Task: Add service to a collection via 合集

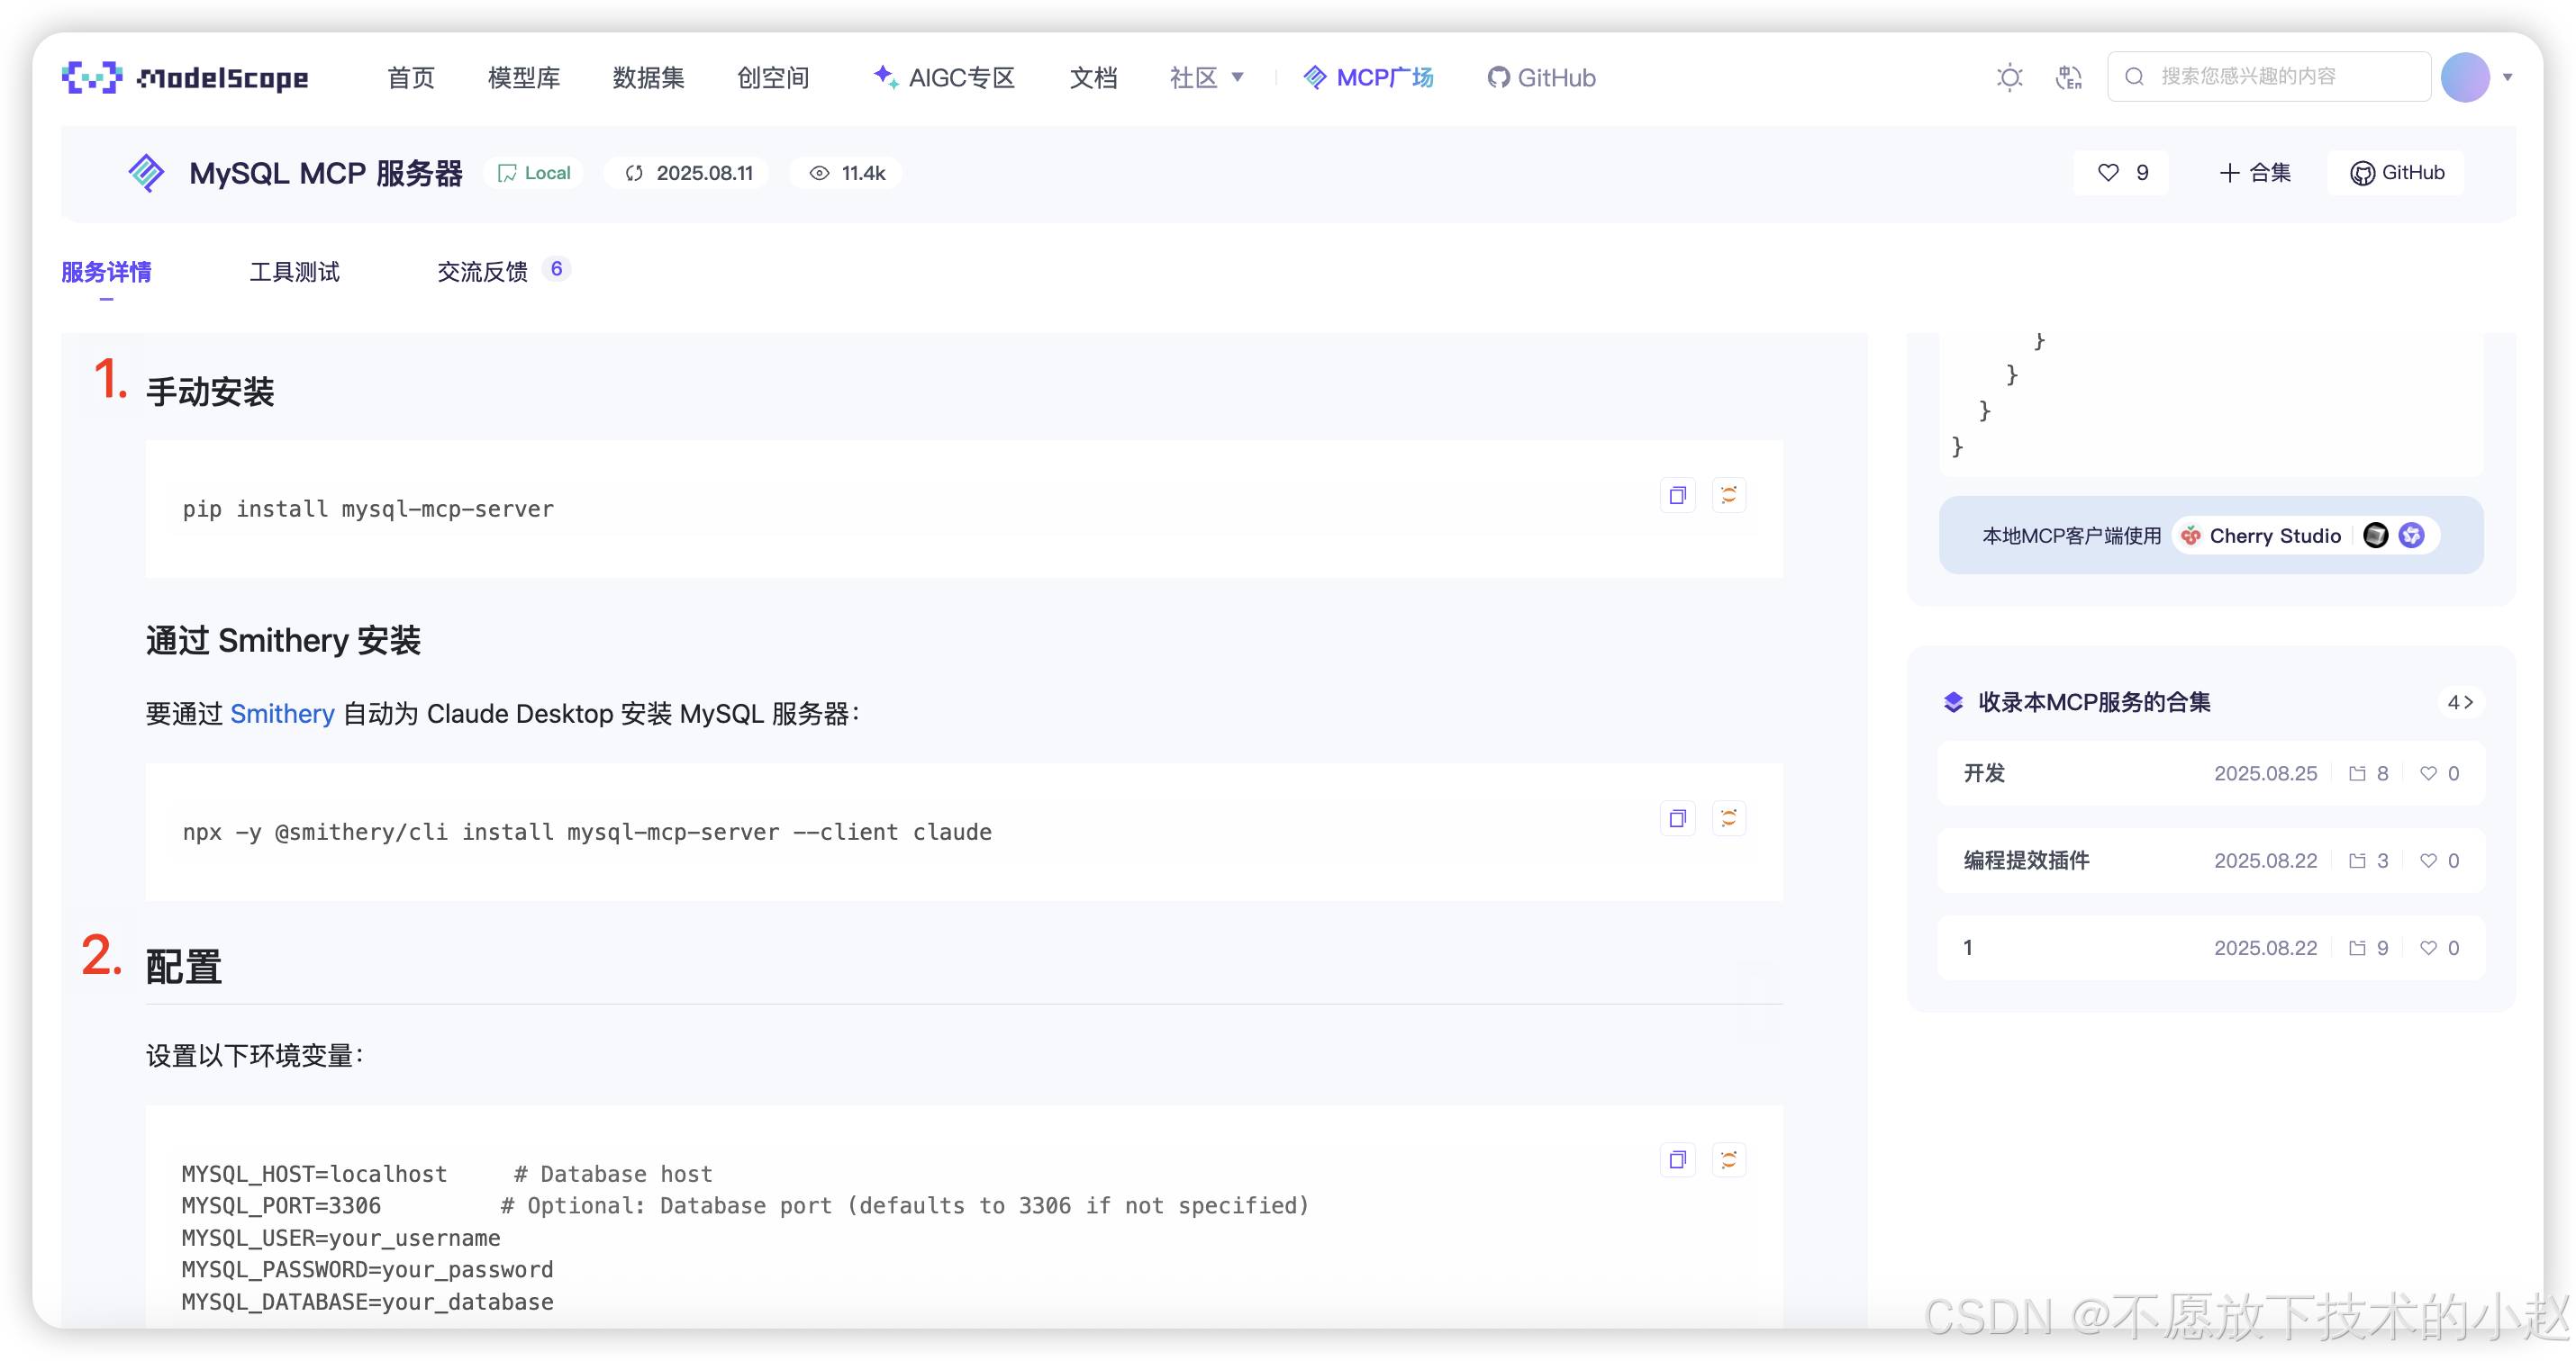Action: click(x=2254, y=173)
